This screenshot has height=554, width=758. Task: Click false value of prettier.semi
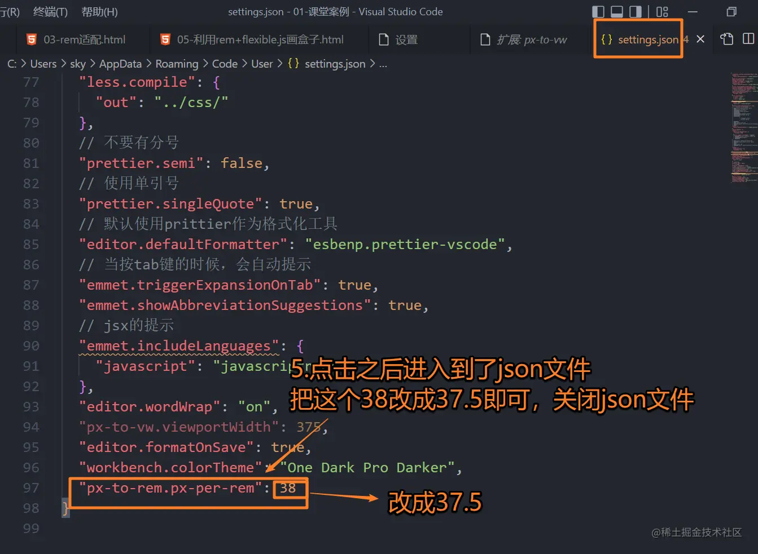[242, 163]
